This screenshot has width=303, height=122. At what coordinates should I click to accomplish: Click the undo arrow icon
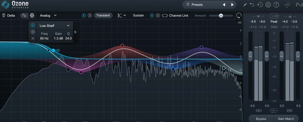click(x=252, y=5)
